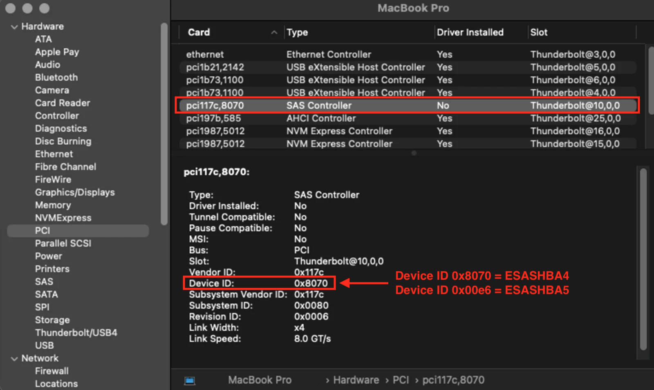Select the pci117c,8070 SAS Controller row

[319, 106]
